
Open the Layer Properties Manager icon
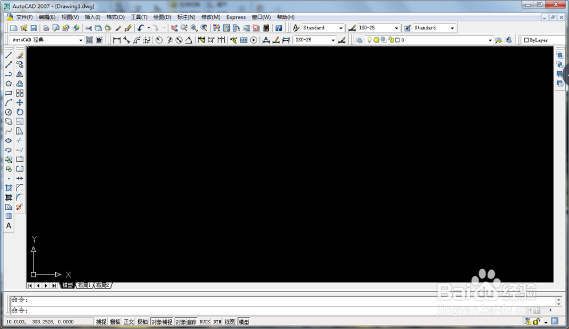point(359,40)
